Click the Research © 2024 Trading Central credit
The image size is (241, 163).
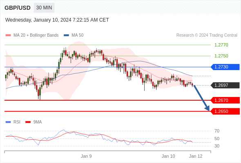pos(207,35)
